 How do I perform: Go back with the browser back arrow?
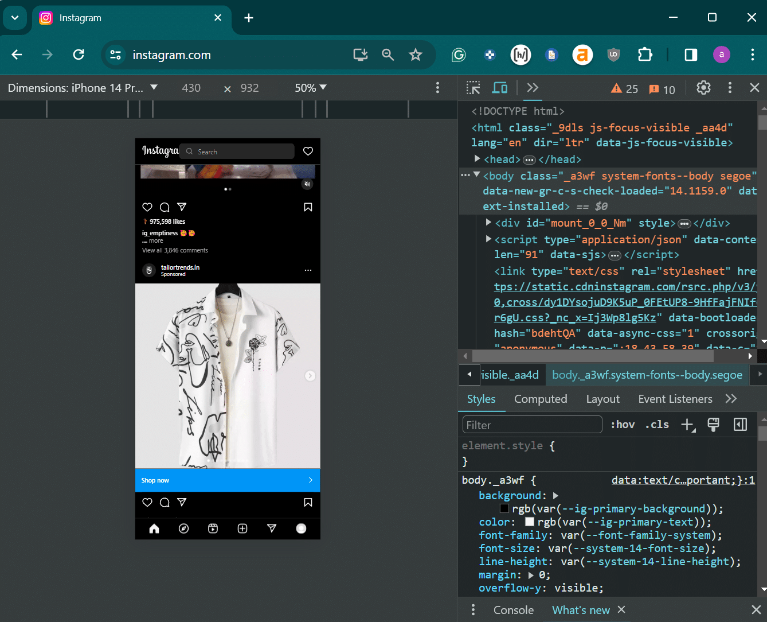pyautogui.click(x=17, y=55)
